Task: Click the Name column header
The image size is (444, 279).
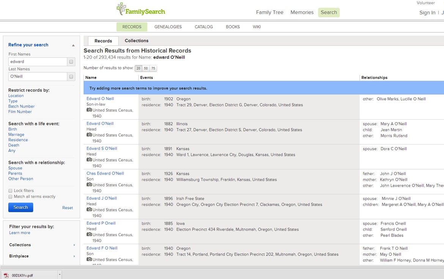Action: tap(91, 77)
